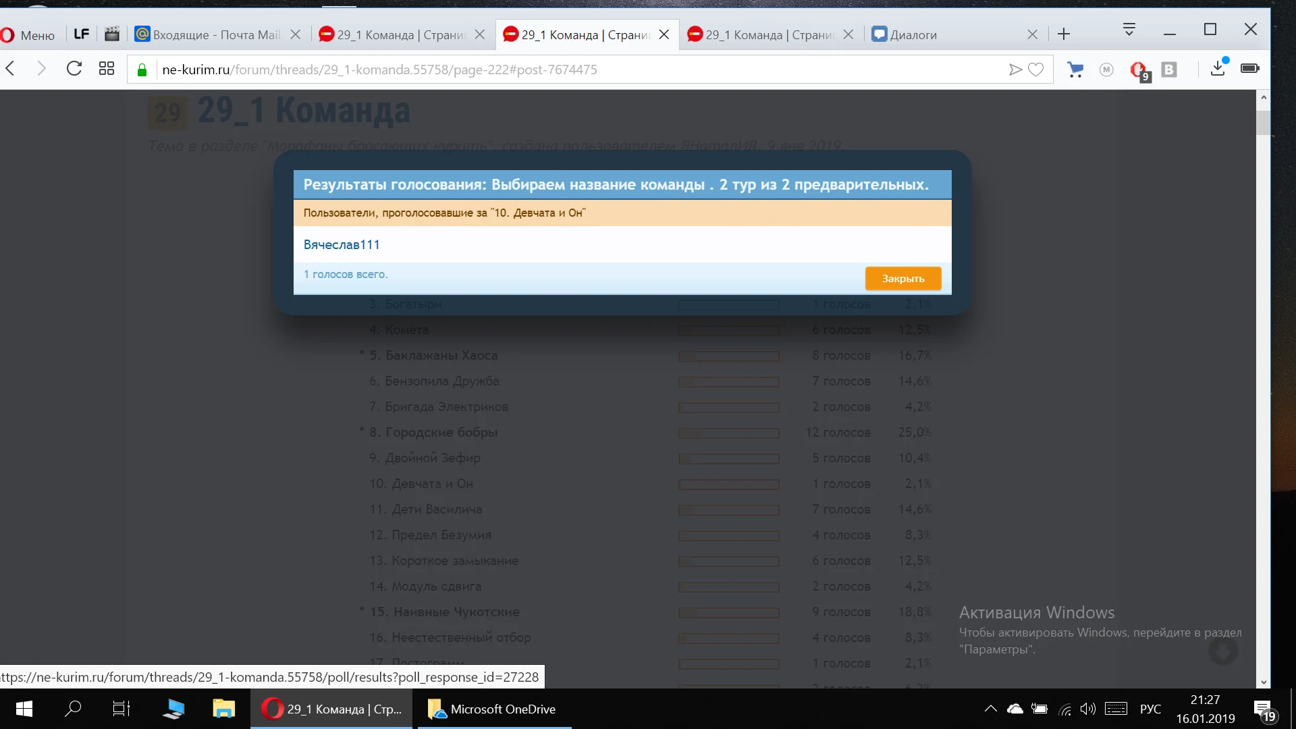
Task: Switch to the Входящие - Почта Mail tab
Action: point(216,35)
